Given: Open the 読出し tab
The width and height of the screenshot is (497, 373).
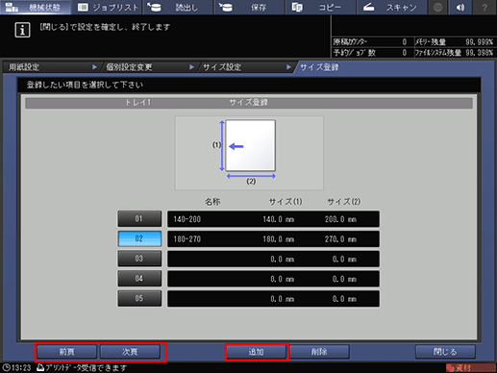Looking at the screenshot, I should pos(178,7).
